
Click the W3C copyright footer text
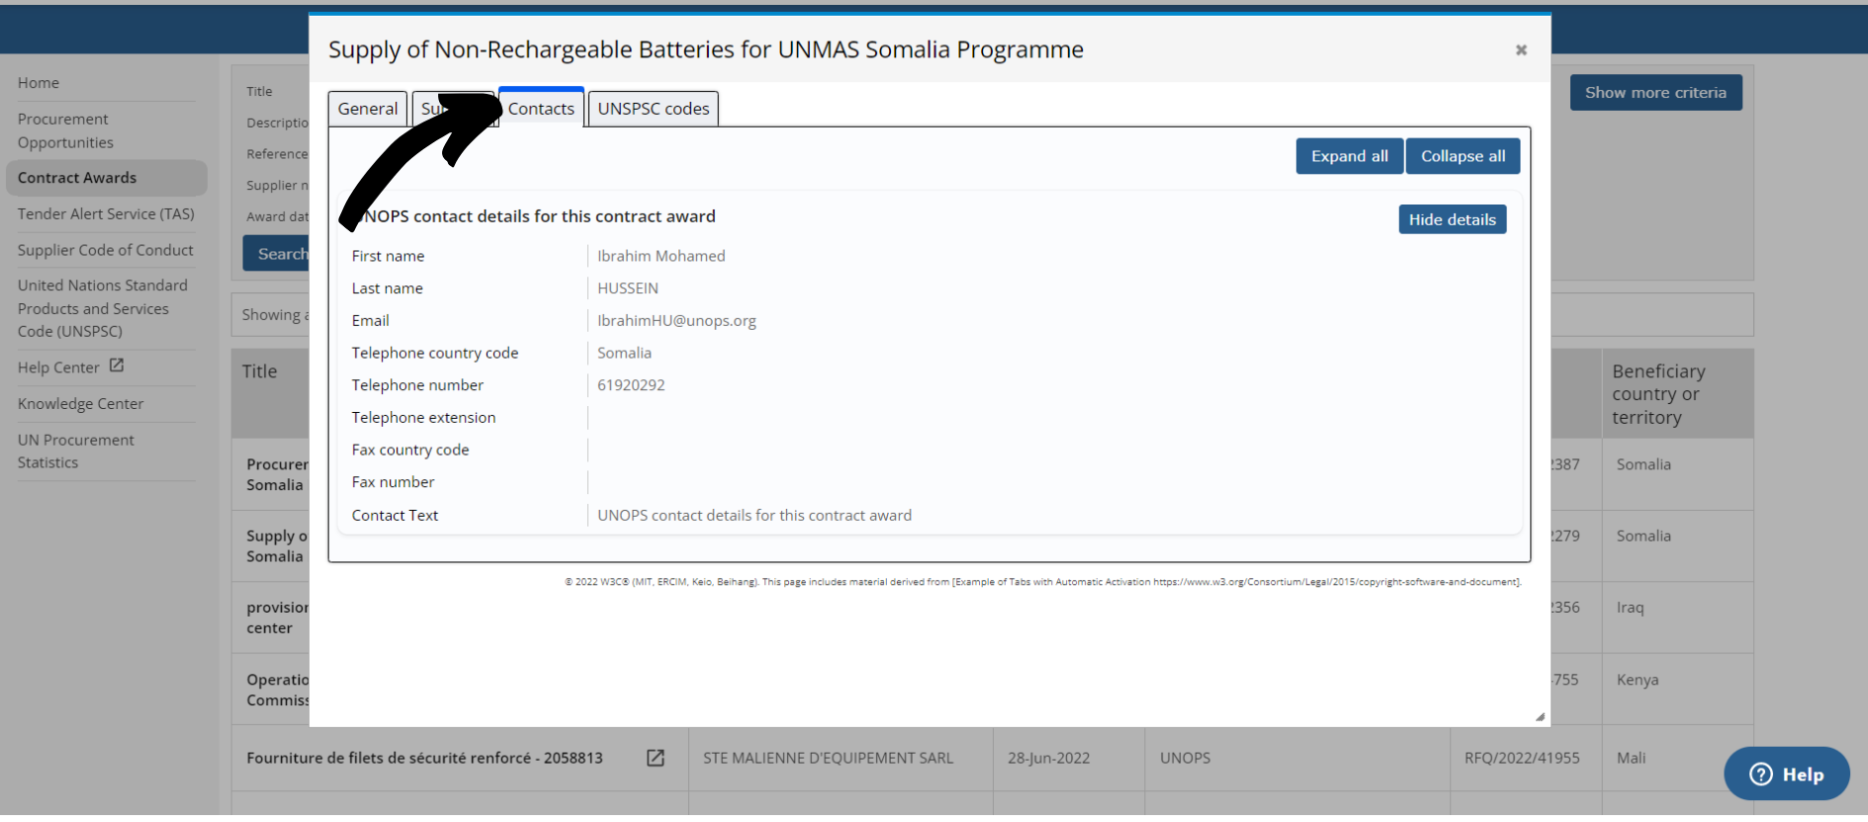[1042, 582]
